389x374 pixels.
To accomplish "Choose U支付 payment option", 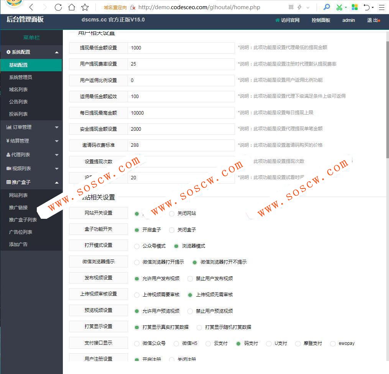I will (269, 343).
